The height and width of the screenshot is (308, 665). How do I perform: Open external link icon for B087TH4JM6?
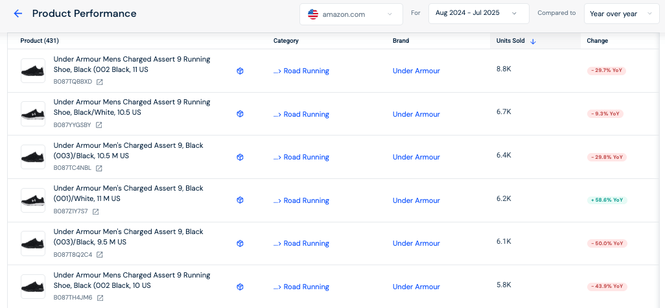click(100, 298)
